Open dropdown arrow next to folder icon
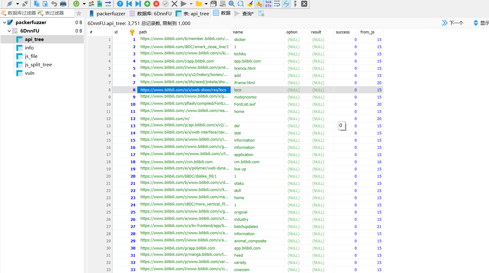Screen dimensions: 489x273 pos(206,4)
